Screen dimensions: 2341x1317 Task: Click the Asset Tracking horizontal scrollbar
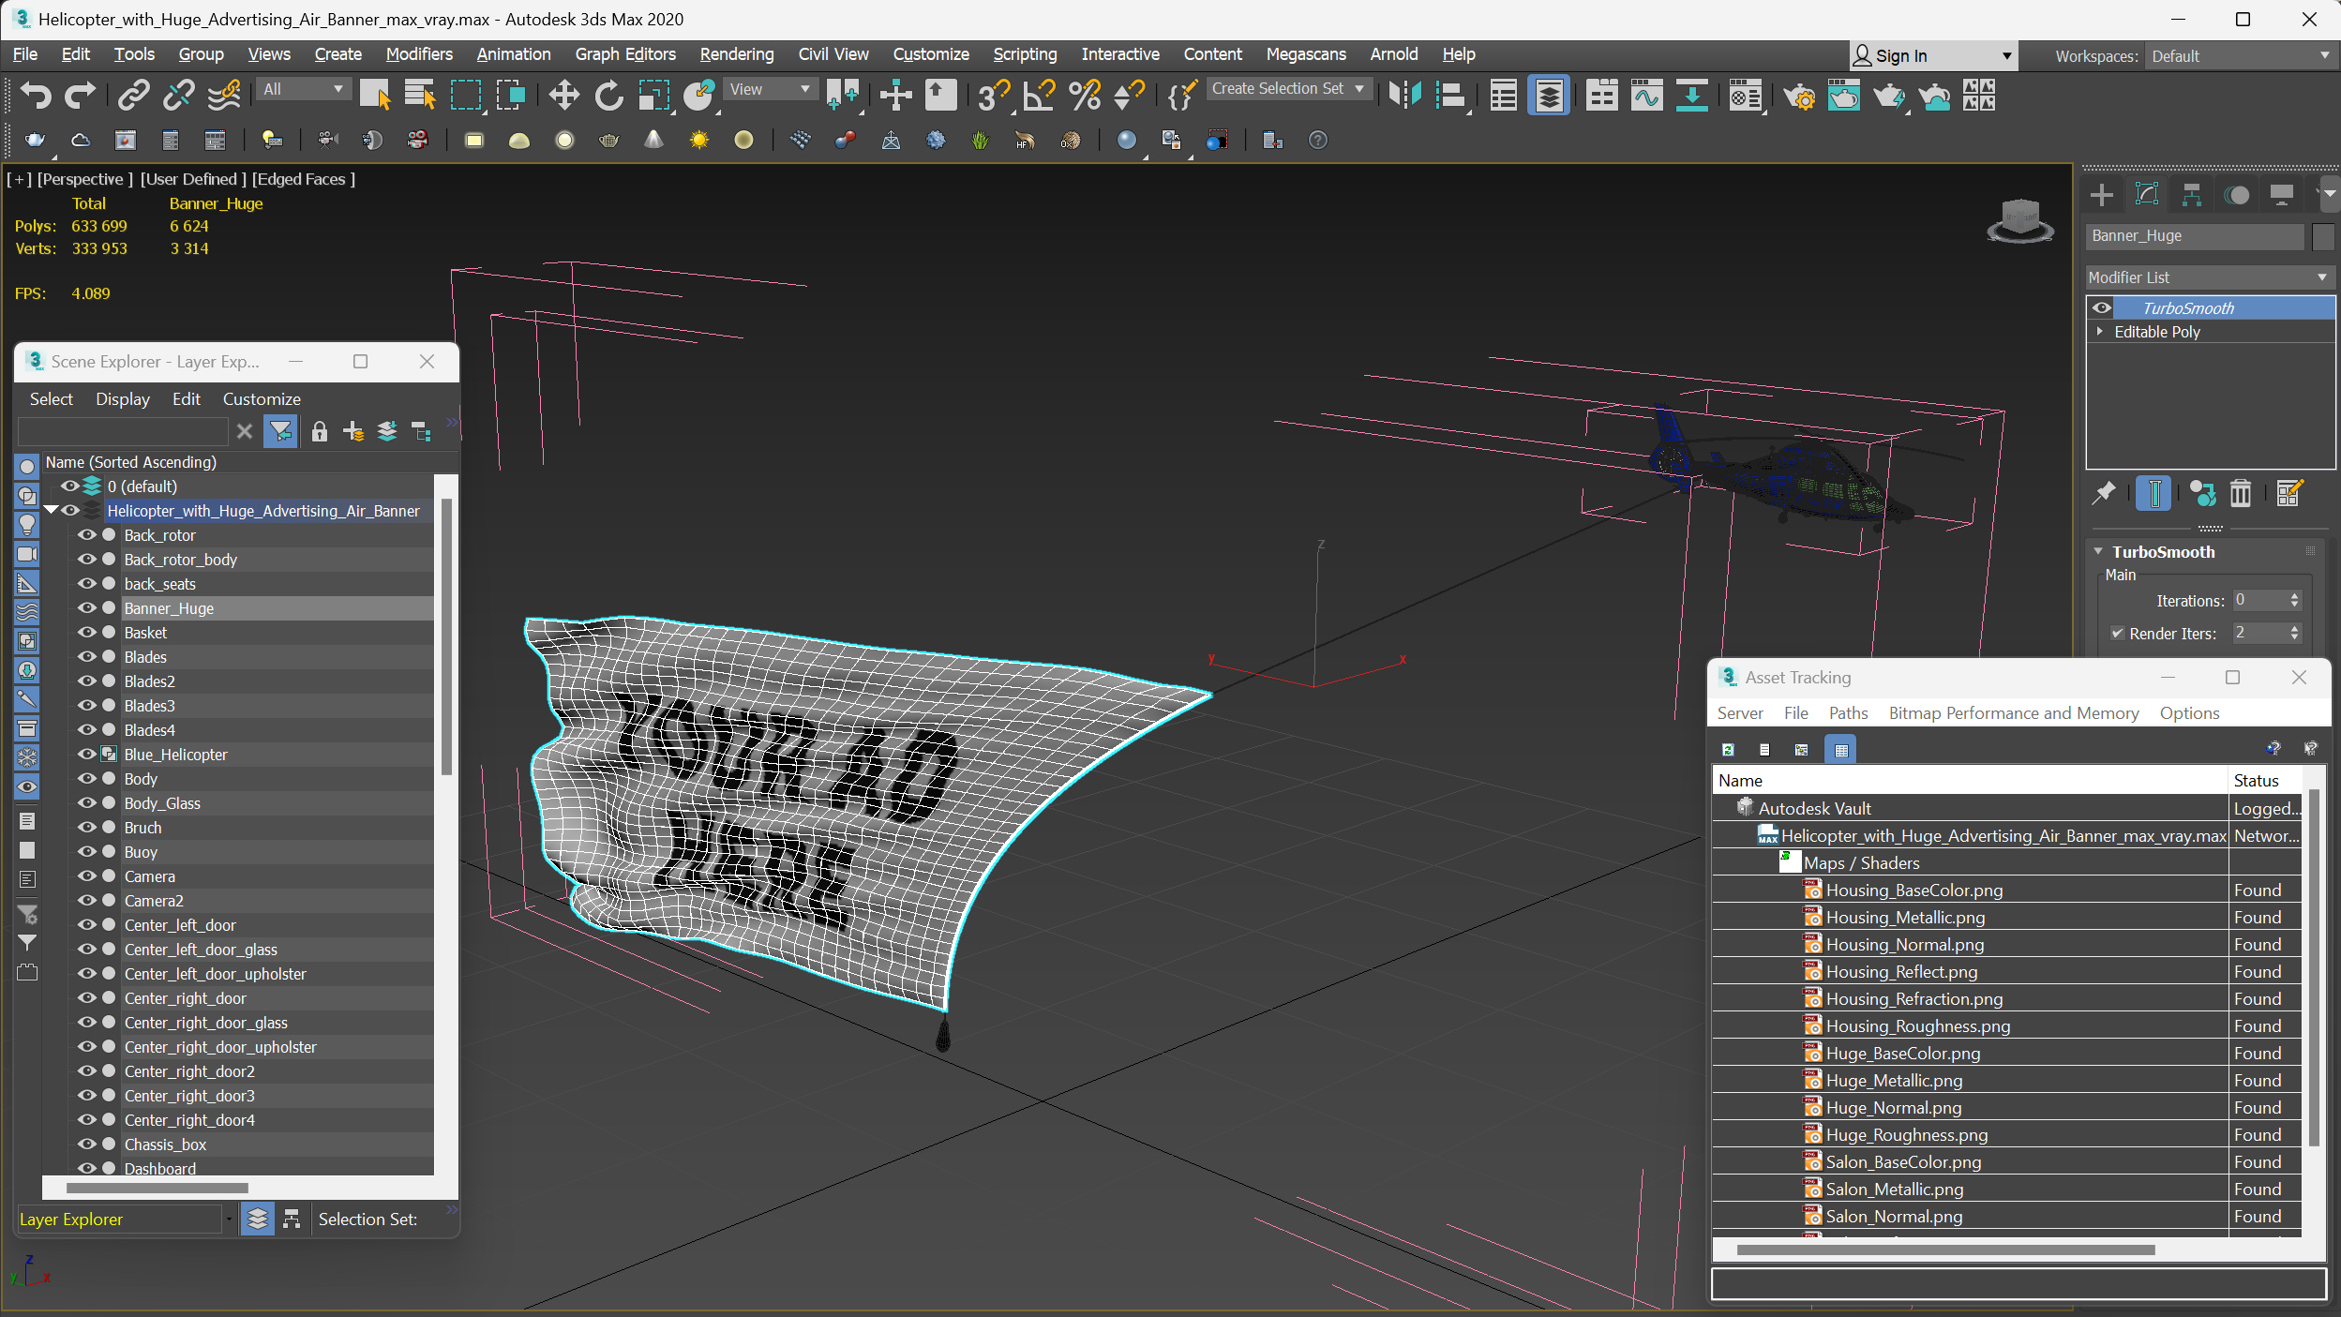click(x=1945, y=1250)
